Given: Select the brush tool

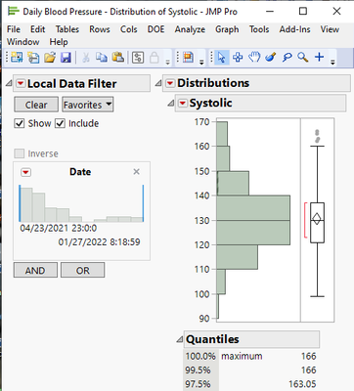Looking at the screenshot, I should pyautogui.click(x=271, y=58).
